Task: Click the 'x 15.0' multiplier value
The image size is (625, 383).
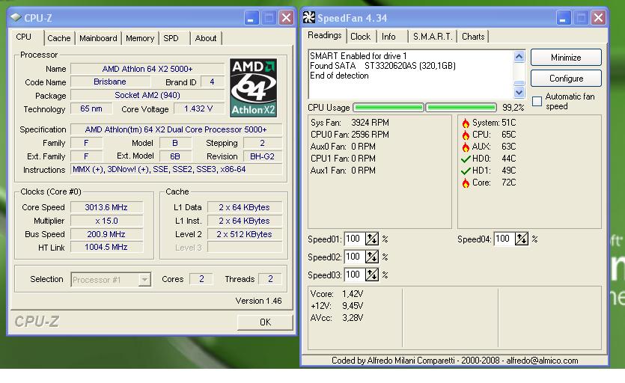Action: pyautogui.click(x=106, y=221)
